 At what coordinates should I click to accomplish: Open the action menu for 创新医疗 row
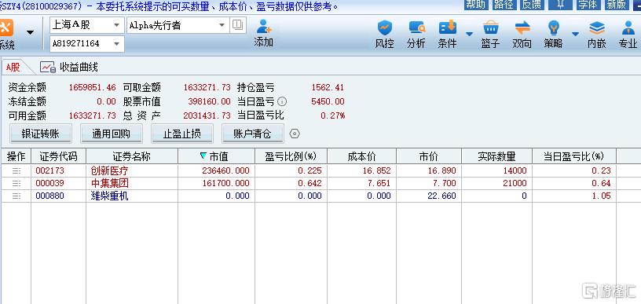(16, 170)
